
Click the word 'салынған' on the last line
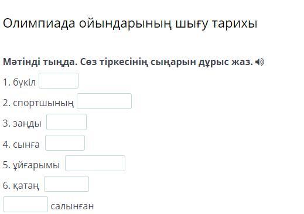click(72, 206)
